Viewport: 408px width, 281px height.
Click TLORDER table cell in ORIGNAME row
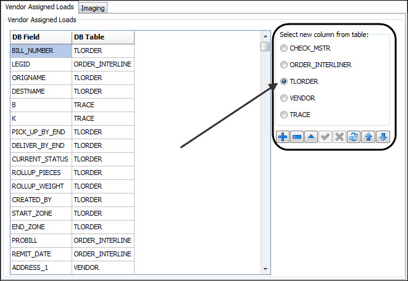point(103,78)
